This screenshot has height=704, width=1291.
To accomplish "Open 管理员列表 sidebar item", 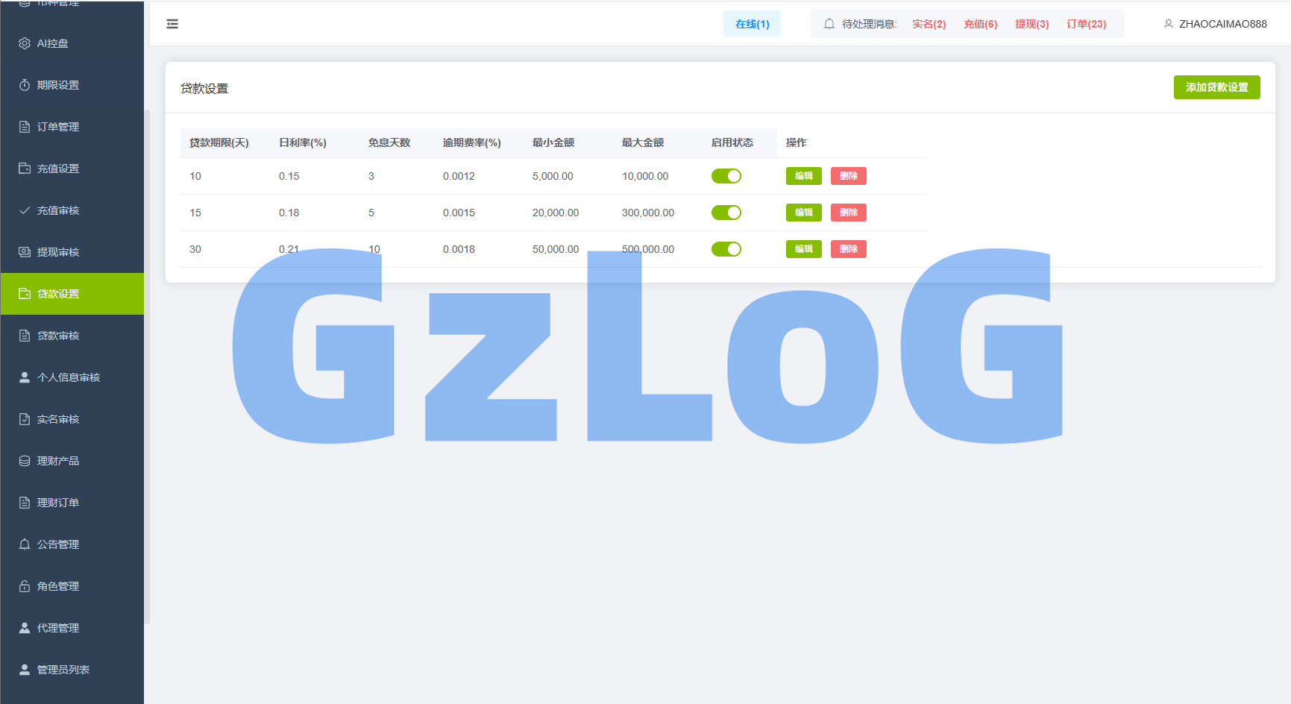I will click(x=72, y=670).
